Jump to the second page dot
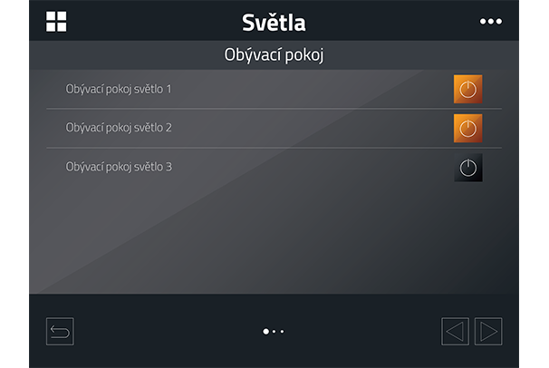This screenshot has width=549, height=368. [274, 332]
